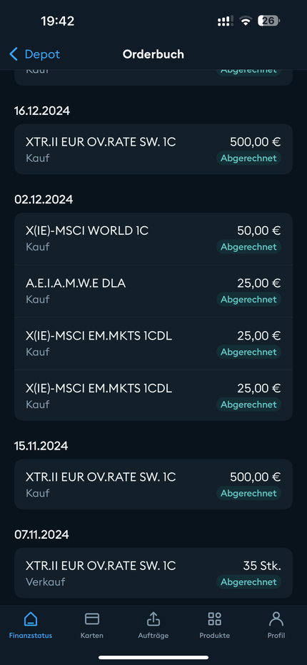Tap the Wi-Fi status icon
Screen dimensions: 307x665
tap(246, 21)
